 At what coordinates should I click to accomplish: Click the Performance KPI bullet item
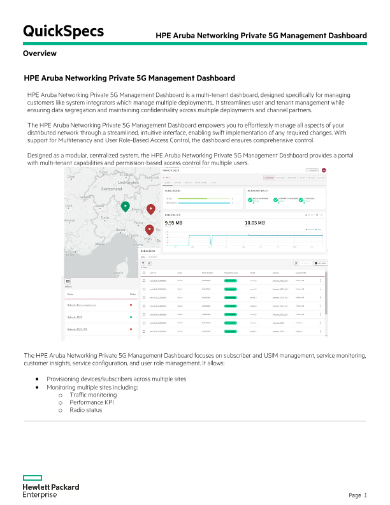92,402
